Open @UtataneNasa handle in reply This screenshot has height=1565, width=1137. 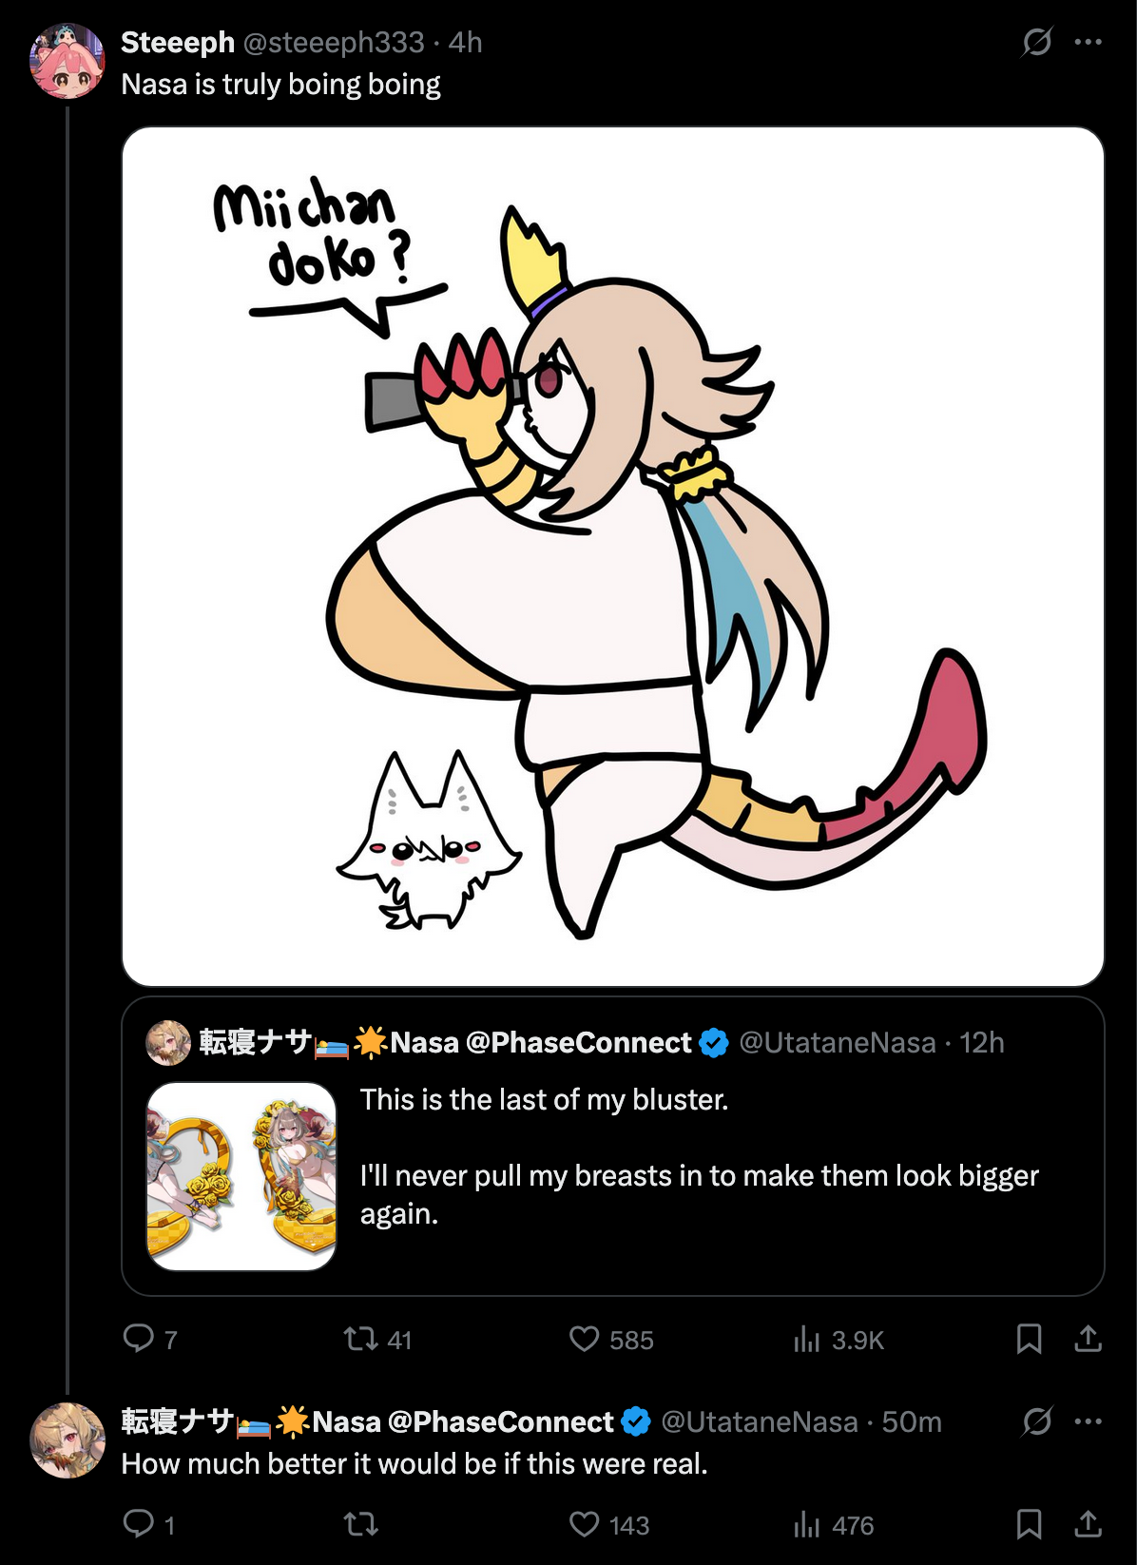pyautogui.click(x=759, y=1421)
